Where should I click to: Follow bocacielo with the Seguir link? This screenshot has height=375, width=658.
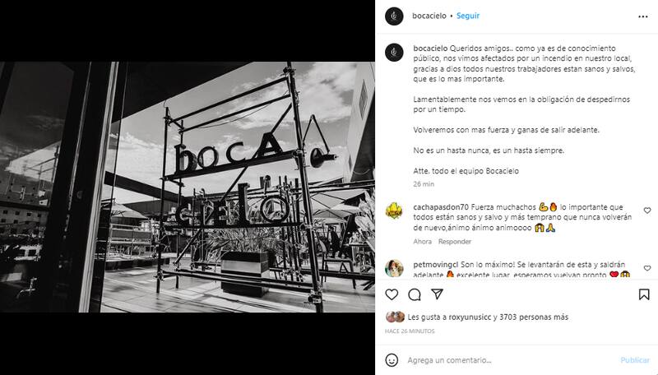click(x=467, y=16)
